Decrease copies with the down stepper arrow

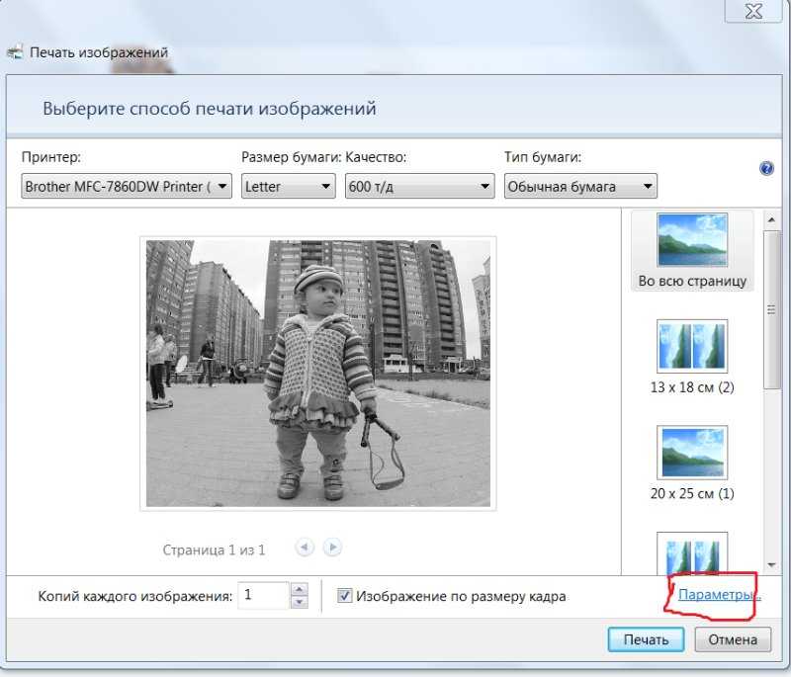300,602
